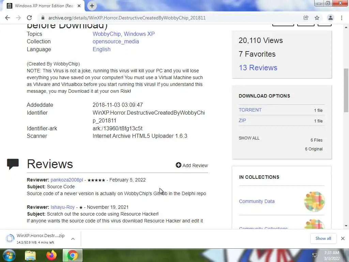Click the Reviews section heading

(x=50, y=164)
